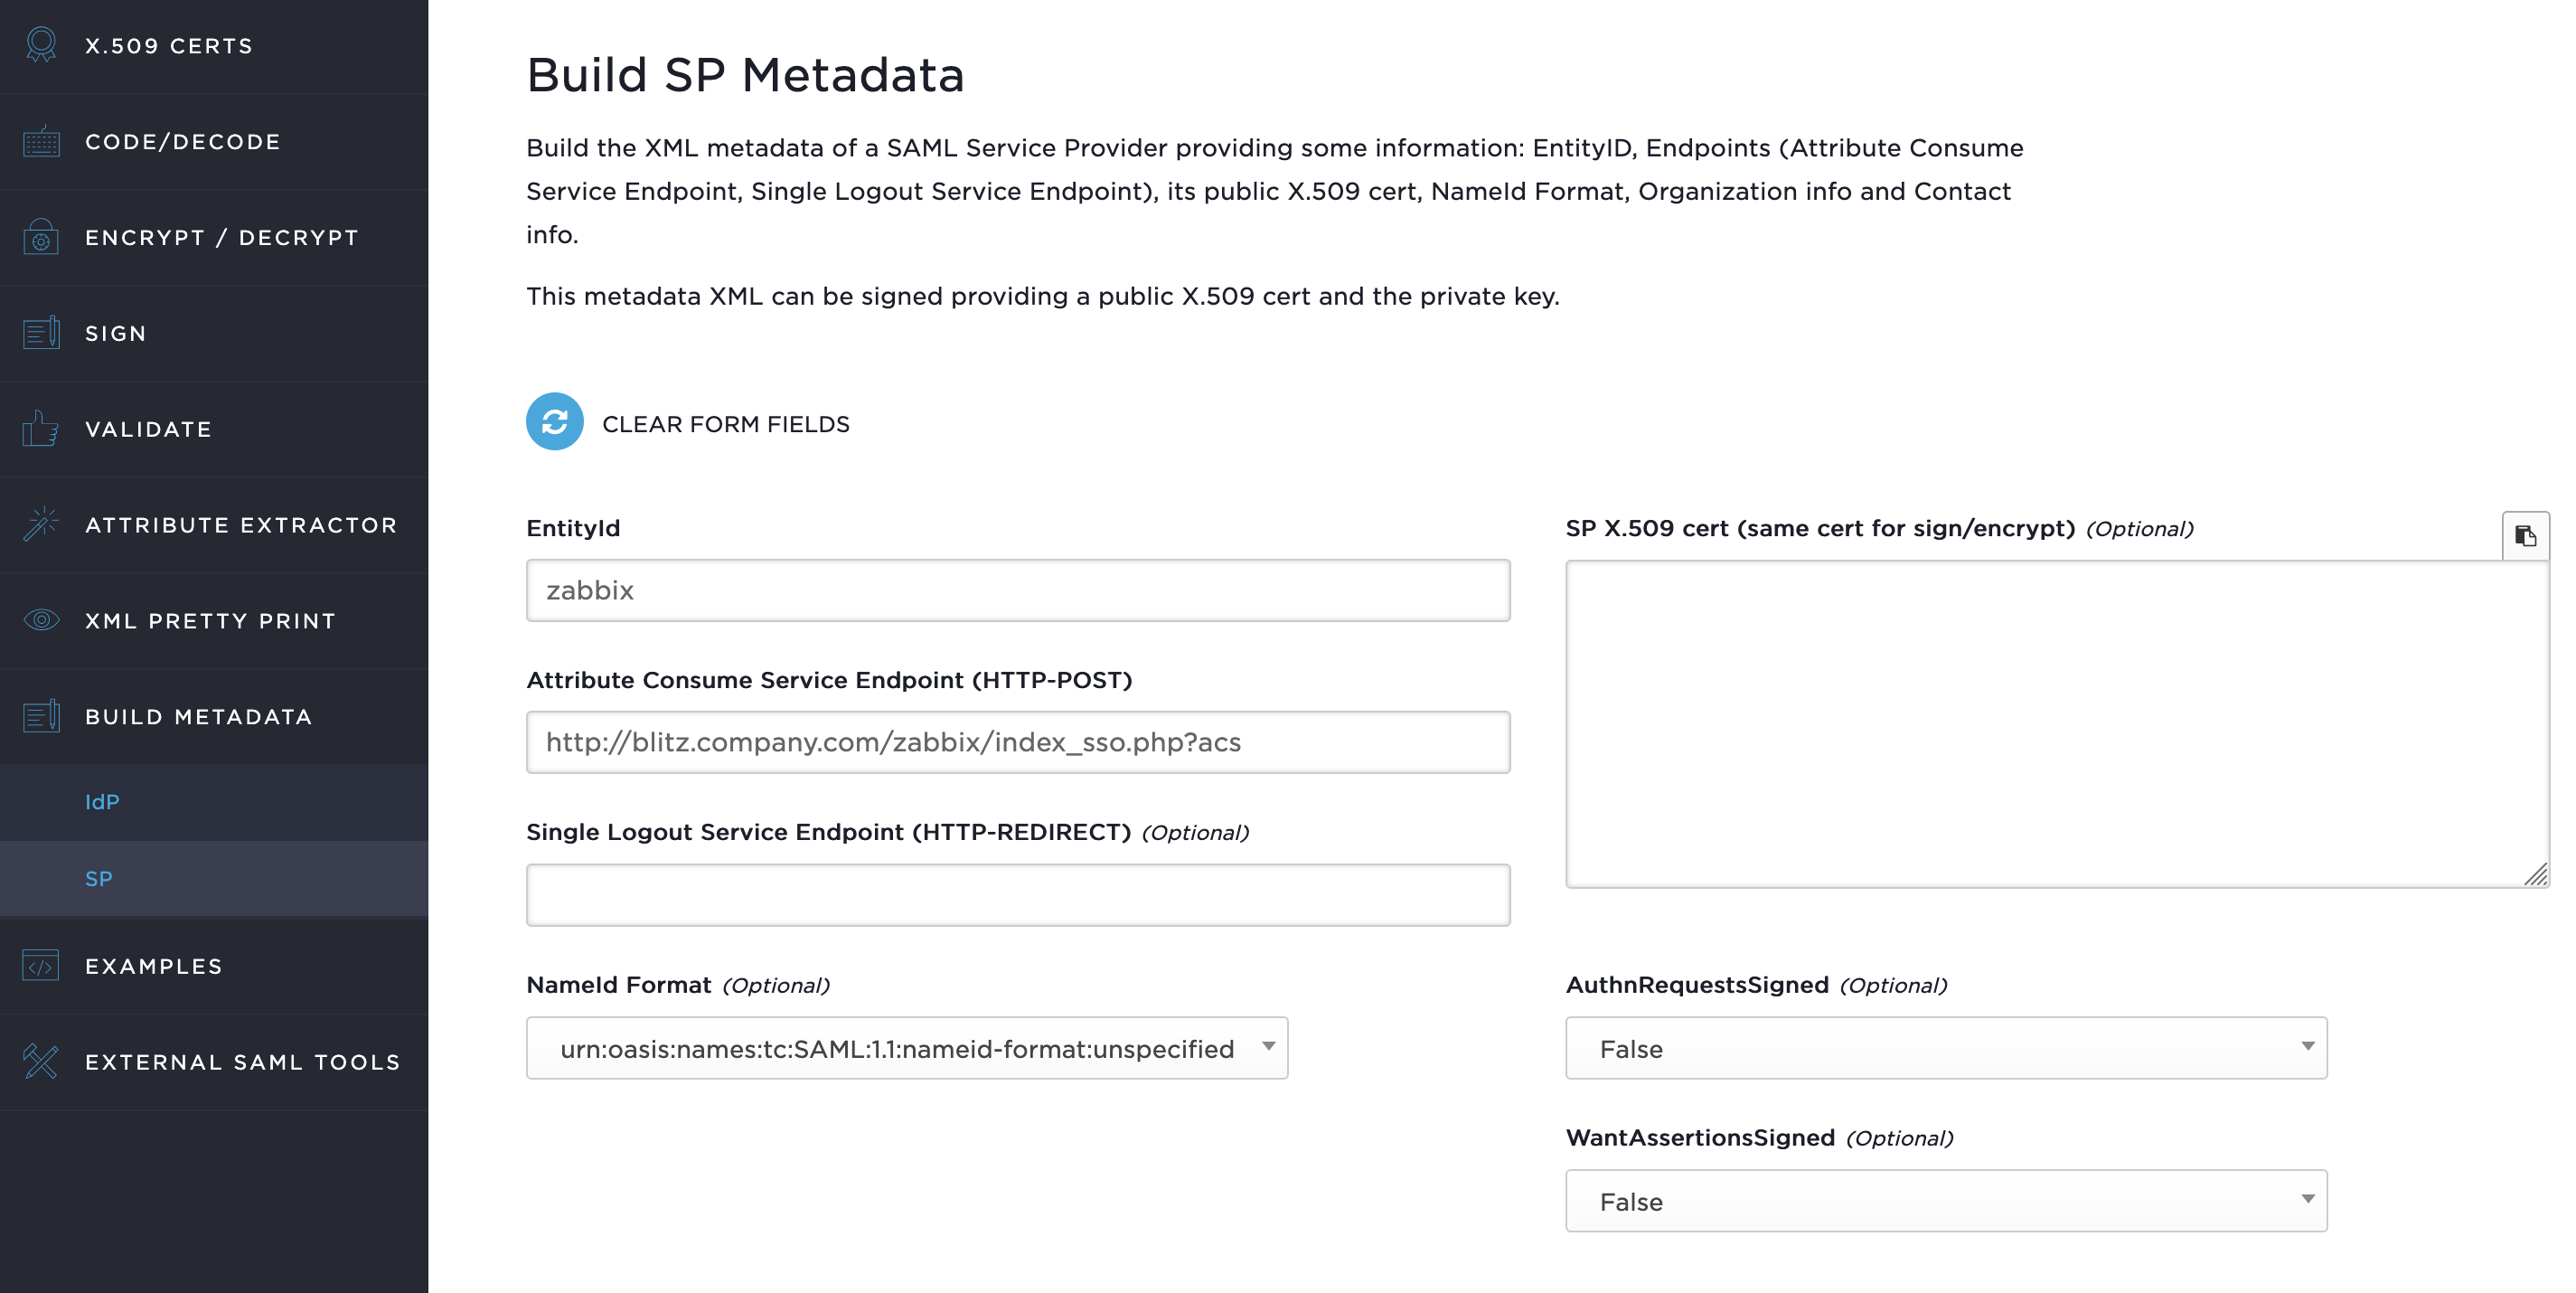Open the Code/Decode keyboard icon
Image resolution: width=2576 pixels, height=1293 pixels.
tap(41, 141)
